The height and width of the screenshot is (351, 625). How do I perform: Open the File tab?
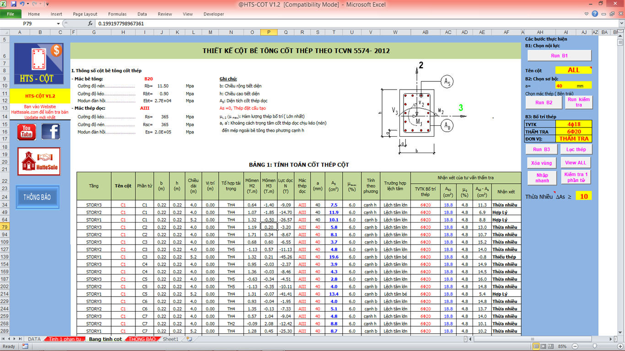pyautogui.click(x=10, y=14)
